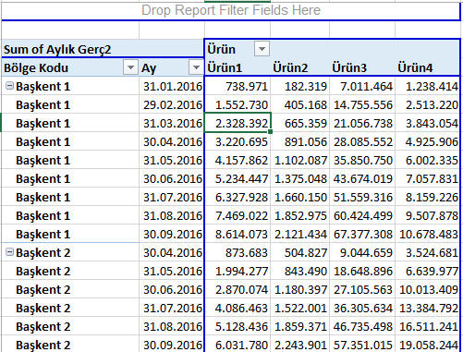The image size is (463, 352).
Task: Select date cell 29.02.2016
Action: (x=172, y=104)
